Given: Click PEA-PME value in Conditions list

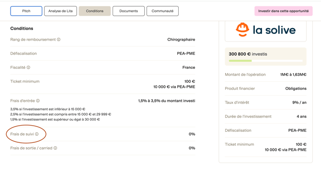Looking at the screenshot, I should (186, 54).
